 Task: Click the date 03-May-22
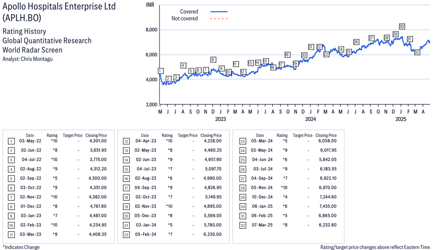coord(30,141)
